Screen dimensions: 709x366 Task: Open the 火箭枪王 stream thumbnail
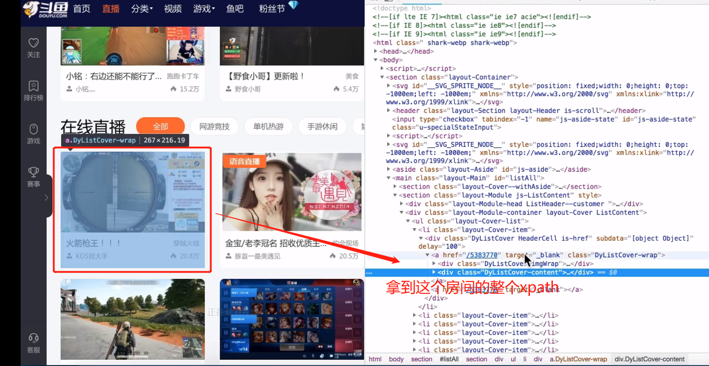tap(133, 192)
